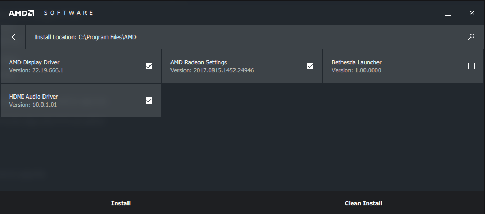Check the Bethesda Launcher checkbox
This screenshot has height=214, width=485.
(472, 66)
